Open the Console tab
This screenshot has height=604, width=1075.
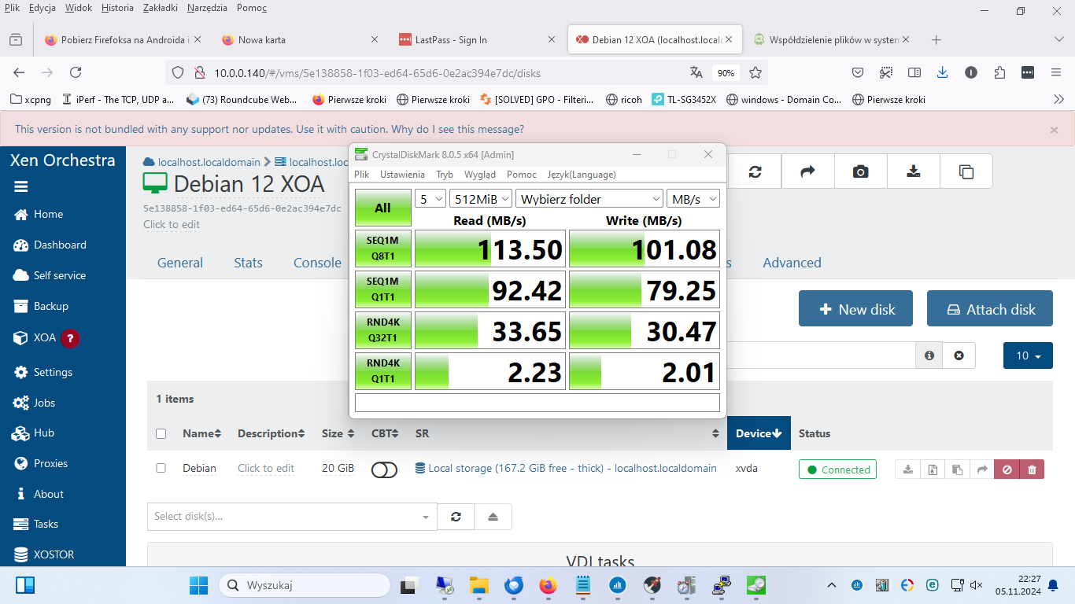click(317, 263)
